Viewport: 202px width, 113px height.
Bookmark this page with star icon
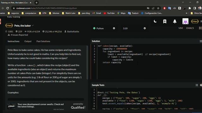click(158, 8)
